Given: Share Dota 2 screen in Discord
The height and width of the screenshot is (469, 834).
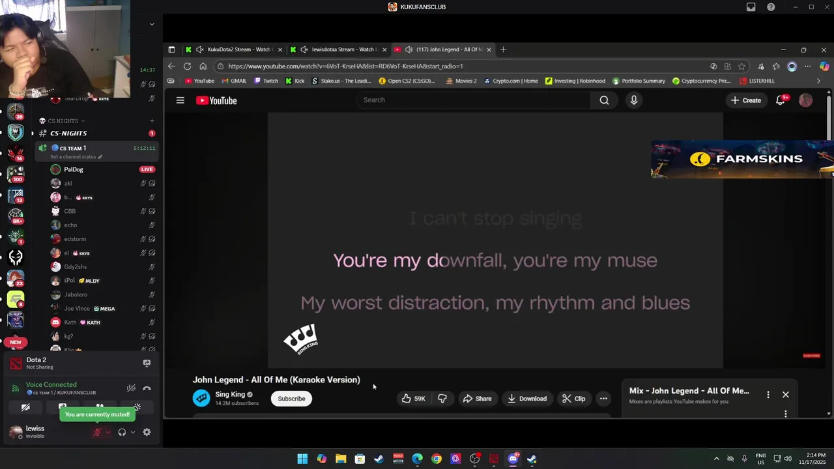Looking at the screenshot, I should point(147,363).
